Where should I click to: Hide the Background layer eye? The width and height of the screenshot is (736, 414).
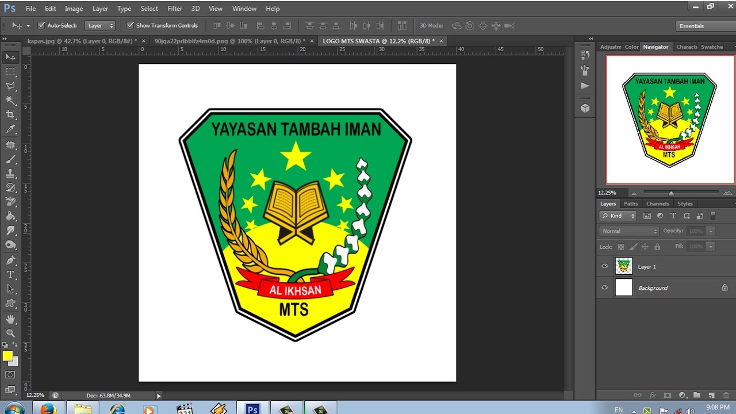pyautogui.click(x=604, y=287)
